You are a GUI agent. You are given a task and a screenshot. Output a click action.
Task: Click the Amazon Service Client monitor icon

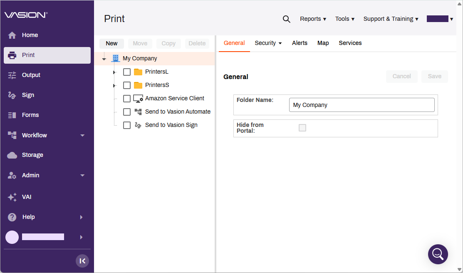[x=138, y=98]
